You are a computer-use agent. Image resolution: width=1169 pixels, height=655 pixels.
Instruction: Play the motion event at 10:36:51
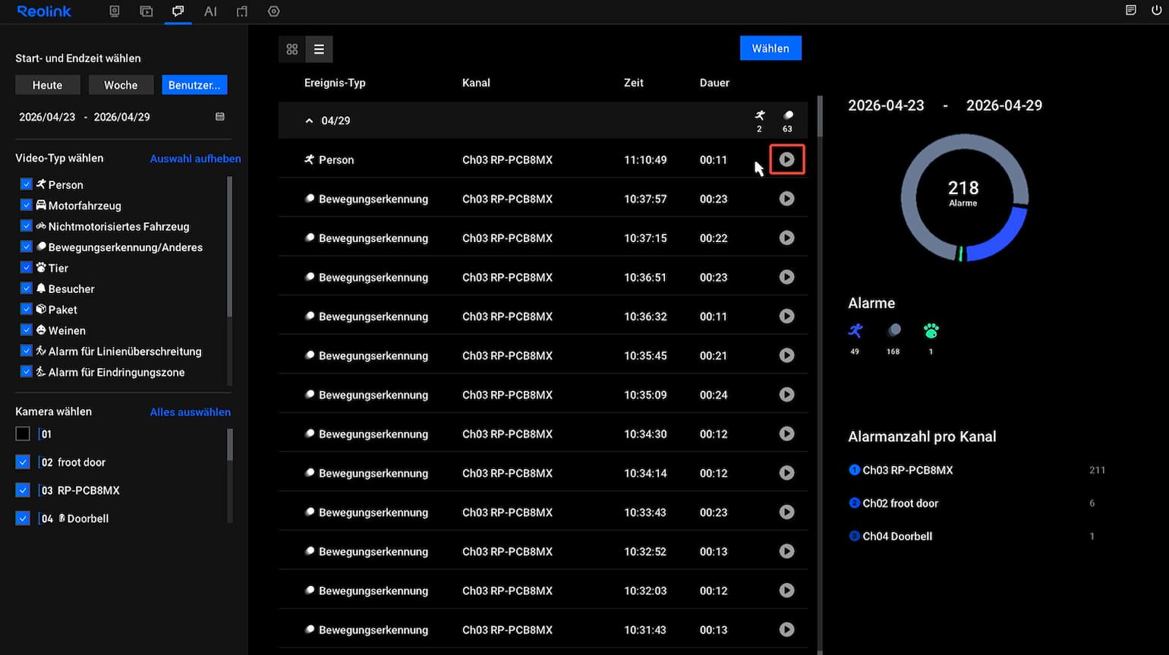point(787,277)
